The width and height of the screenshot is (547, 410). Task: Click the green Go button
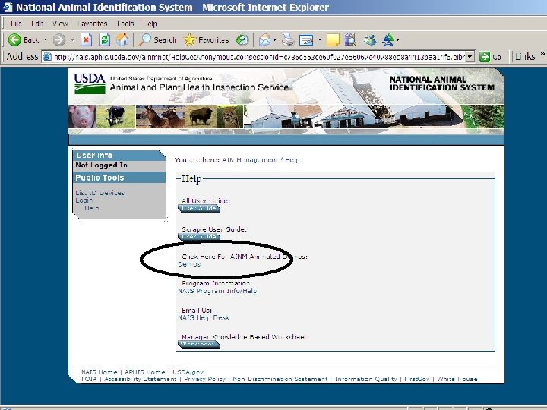click(491, 56)
